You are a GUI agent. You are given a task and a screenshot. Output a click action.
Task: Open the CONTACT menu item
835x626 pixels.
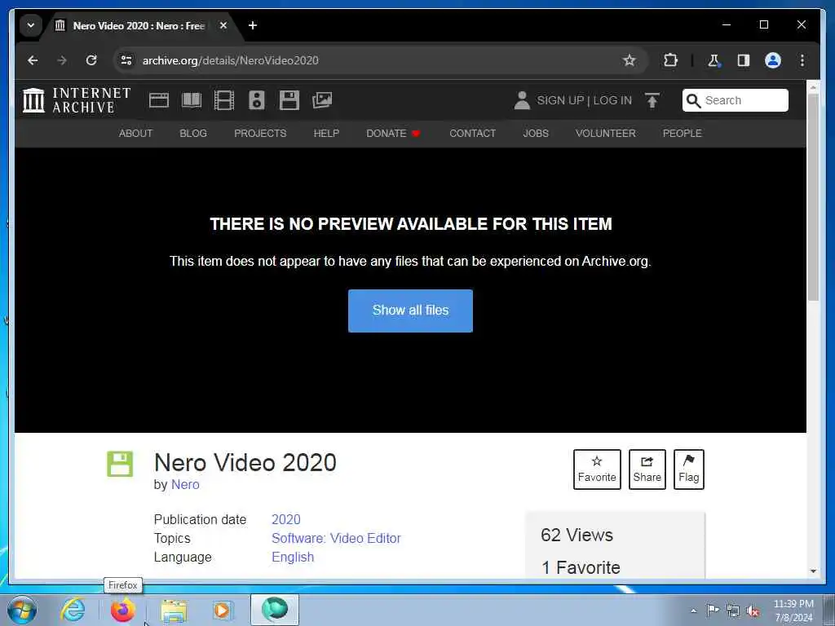tap(472, 133)
